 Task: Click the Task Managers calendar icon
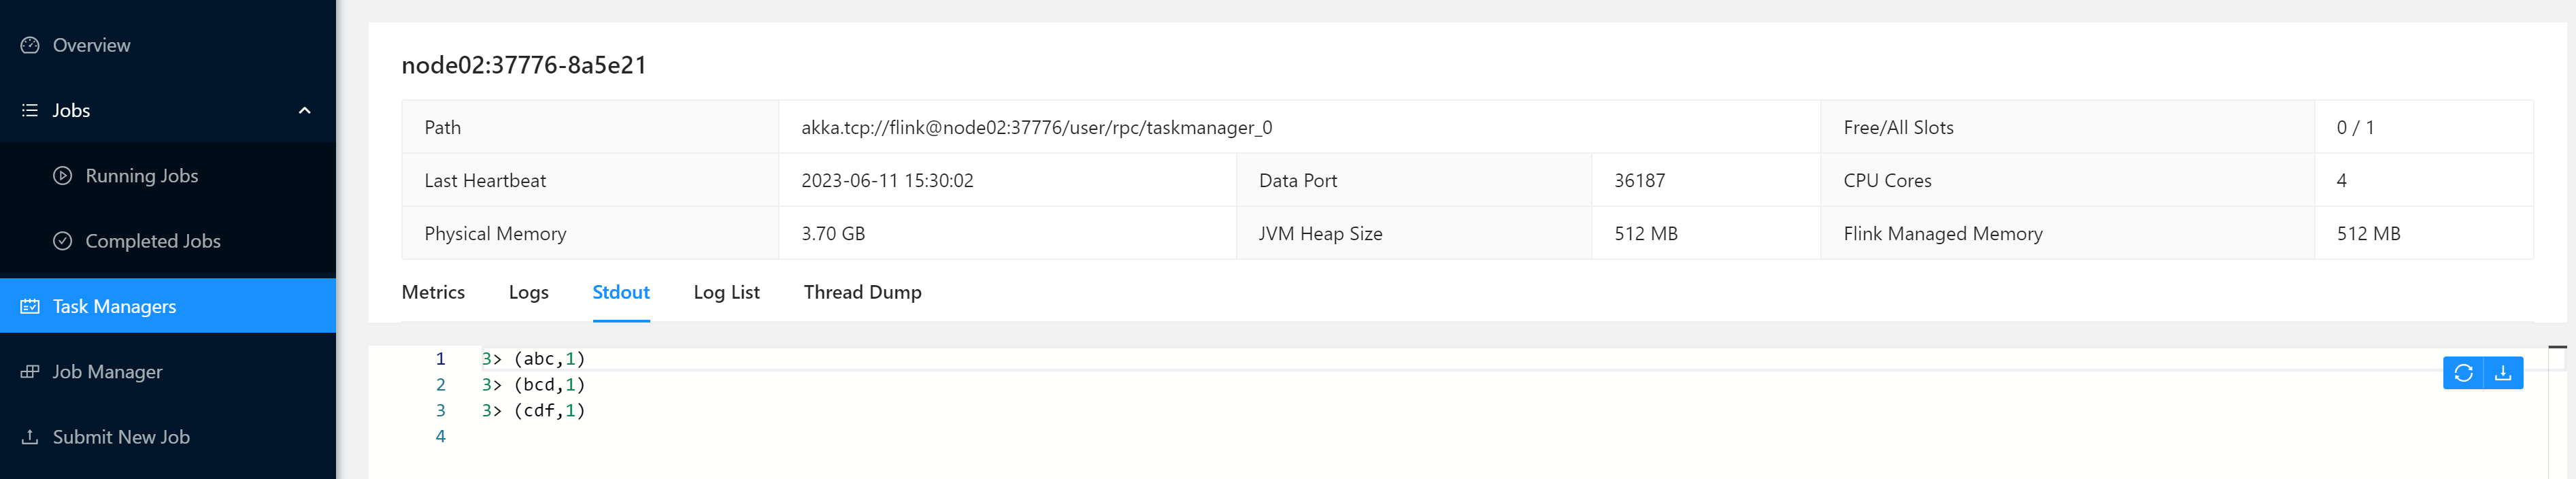tap(30, 306)
